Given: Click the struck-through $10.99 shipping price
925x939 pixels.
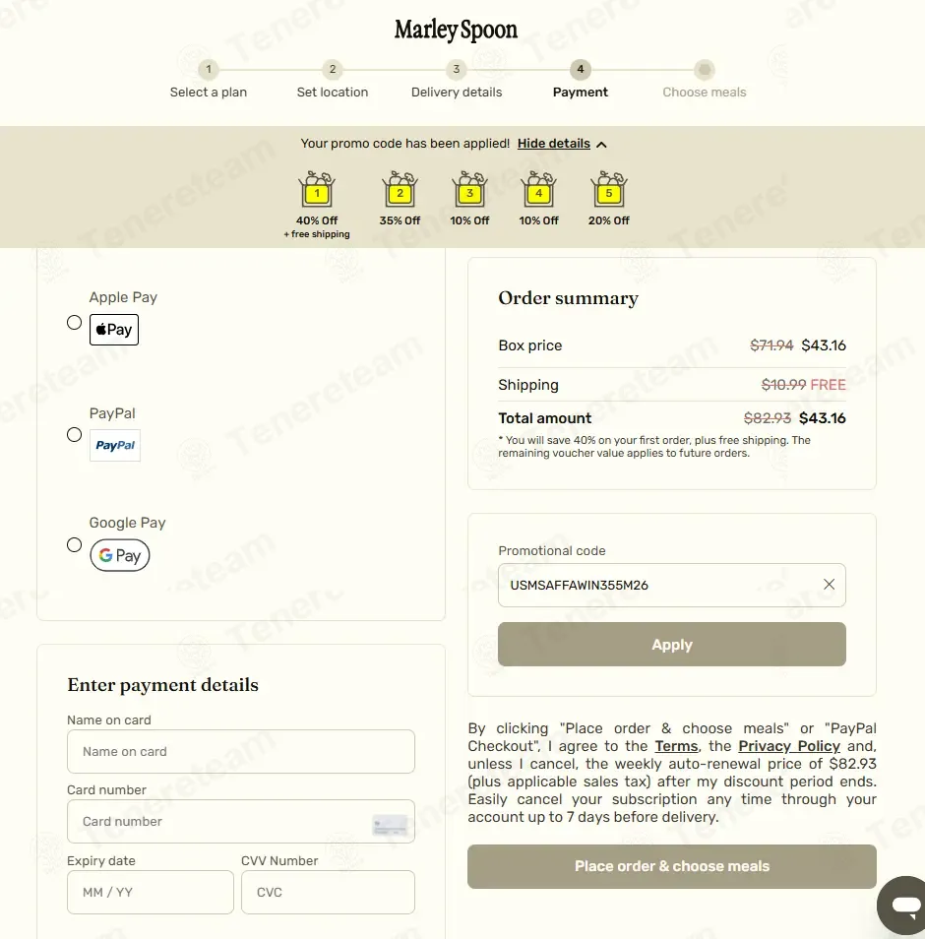Looking at the screenshot, I should pyautogui.click(x=783, y=385).
